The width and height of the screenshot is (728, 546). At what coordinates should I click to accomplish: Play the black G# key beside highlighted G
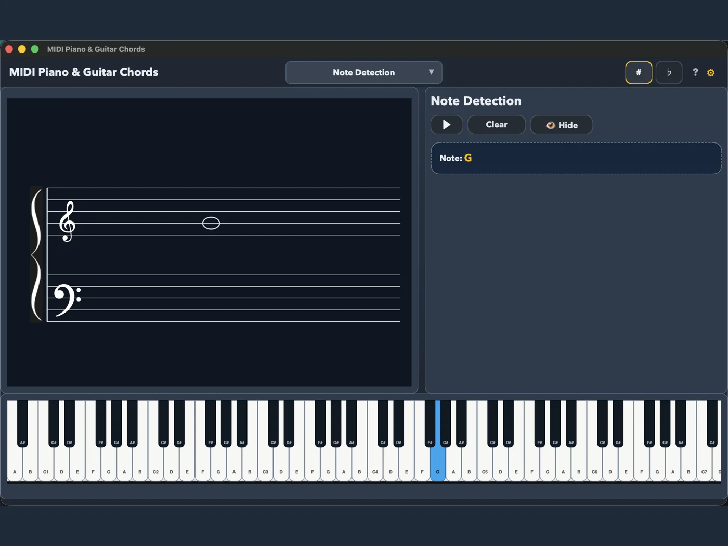[x=446, y=424]
